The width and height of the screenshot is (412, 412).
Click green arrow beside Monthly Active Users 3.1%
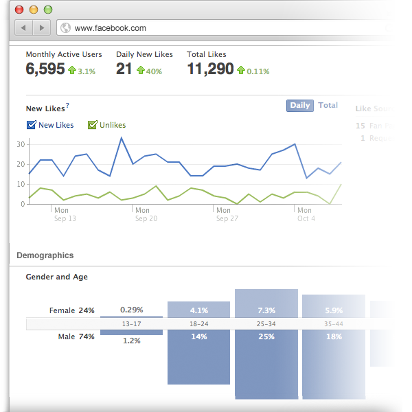coord(72,70)
